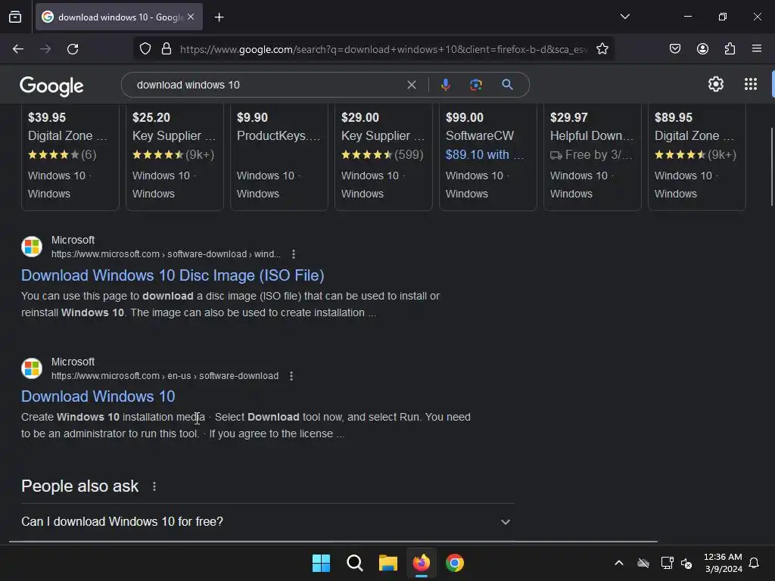Show hidden system tray icons
775x581 pixels.
click(x=619, y=563)
